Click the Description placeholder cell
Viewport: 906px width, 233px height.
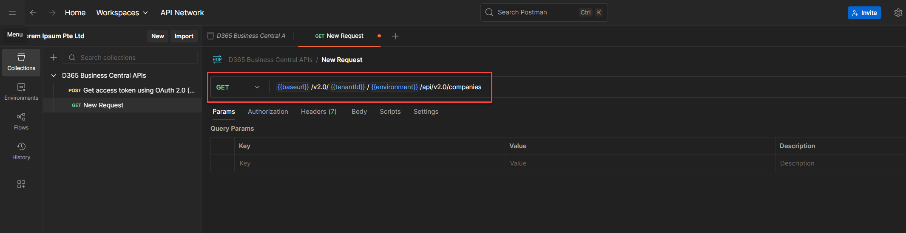(x=841, y=163)
